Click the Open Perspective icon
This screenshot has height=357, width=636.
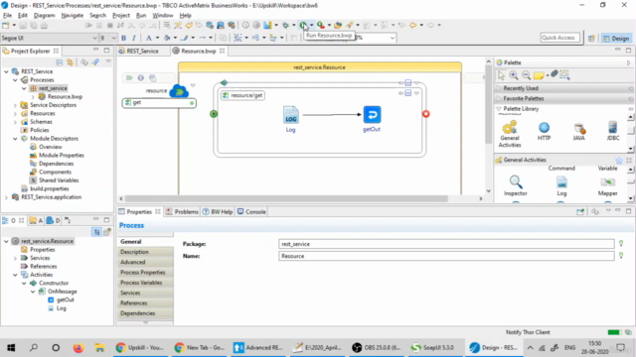tap(591, 38)
